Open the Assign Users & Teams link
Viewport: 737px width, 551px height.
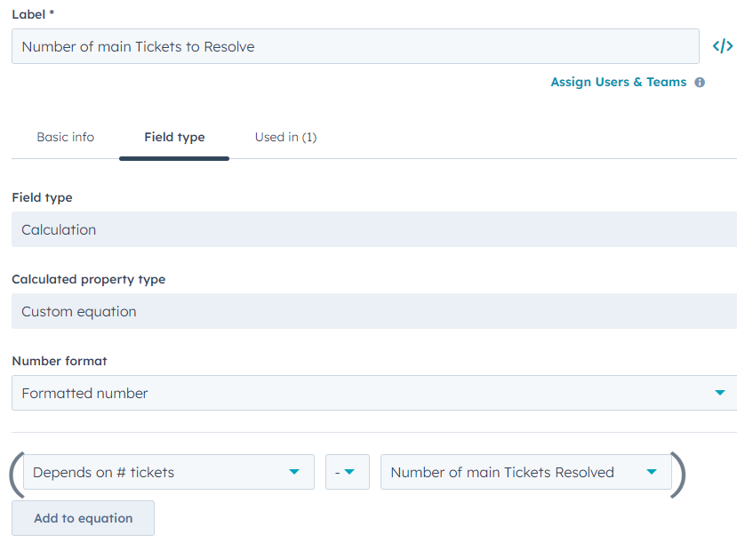pyautogui.click(x=618, y=82)
